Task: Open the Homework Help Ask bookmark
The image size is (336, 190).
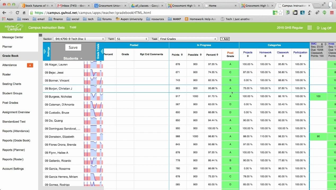Action: [x=201, y=19]
